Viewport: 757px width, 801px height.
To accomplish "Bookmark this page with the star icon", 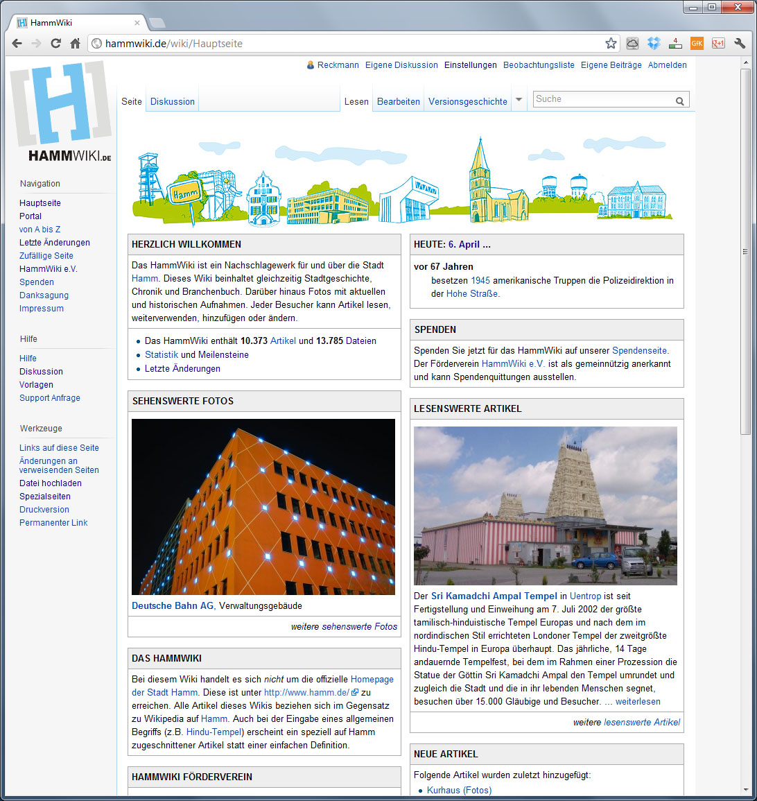I will click(x=611, y=44).
